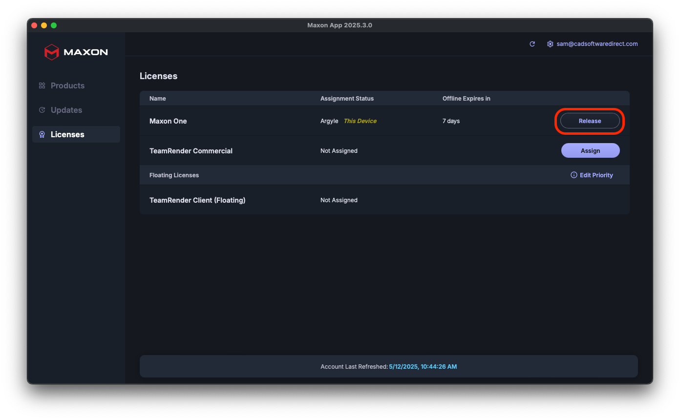Screen dimensions: 680x420
Task: Minimize the window with the yellow button
Action: coord(44,25)
